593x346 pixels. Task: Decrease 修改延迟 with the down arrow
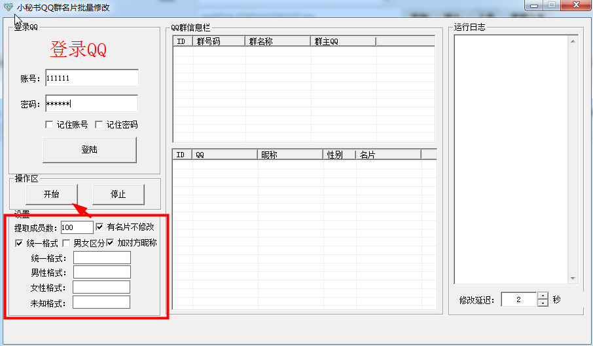click(543, 303)
